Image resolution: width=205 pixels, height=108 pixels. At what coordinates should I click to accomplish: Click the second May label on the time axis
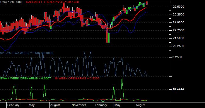pyautogui.click(x=117, y=105)
